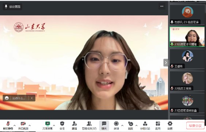Image resolution: width=206 pixels, height=132 pixels.
Task: Expand audio options arrow next to 解除静音
Action: pos(15,125)
